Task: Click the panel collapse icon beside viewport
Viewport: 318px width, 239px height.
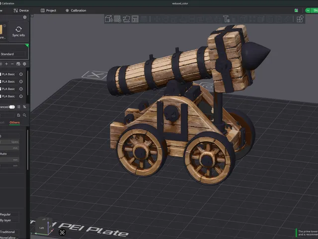Action: (x=32, y=15)
